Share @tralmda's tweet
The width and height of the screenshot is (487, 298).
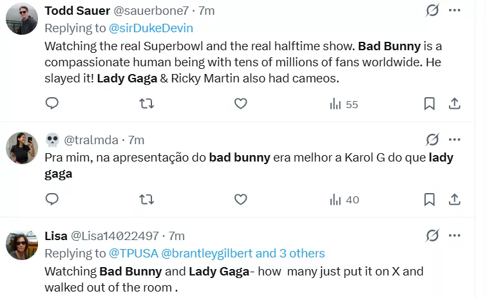click(454, 200)
